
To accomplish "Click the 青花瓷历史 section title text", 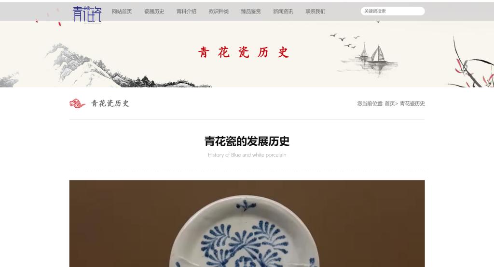I will 110,103.
